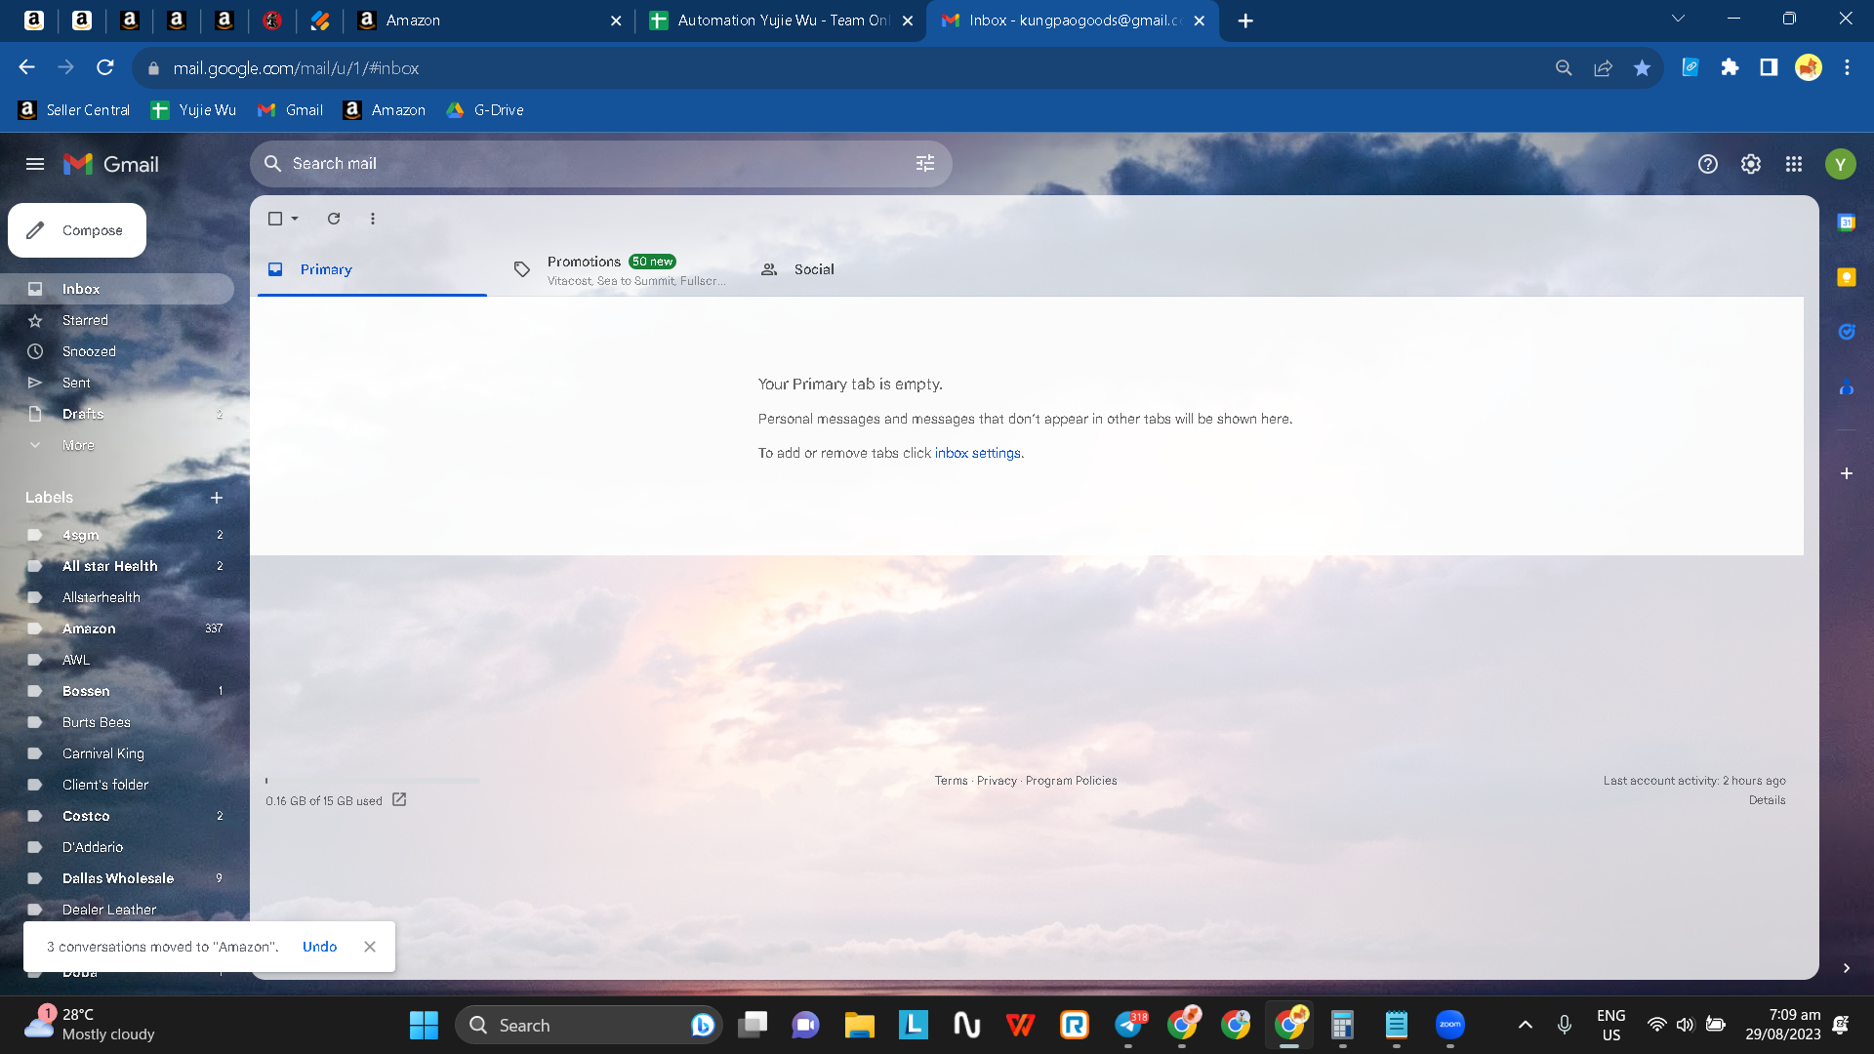The width and height of the screenshot is (1874, 1054).
Task: Go back in browser
Action: (27, 67)
